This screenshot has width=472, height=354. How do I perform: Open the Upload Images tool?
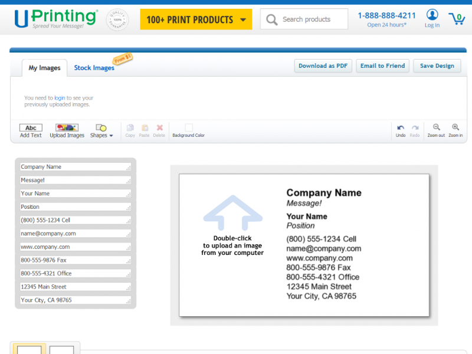pos(67,131)
